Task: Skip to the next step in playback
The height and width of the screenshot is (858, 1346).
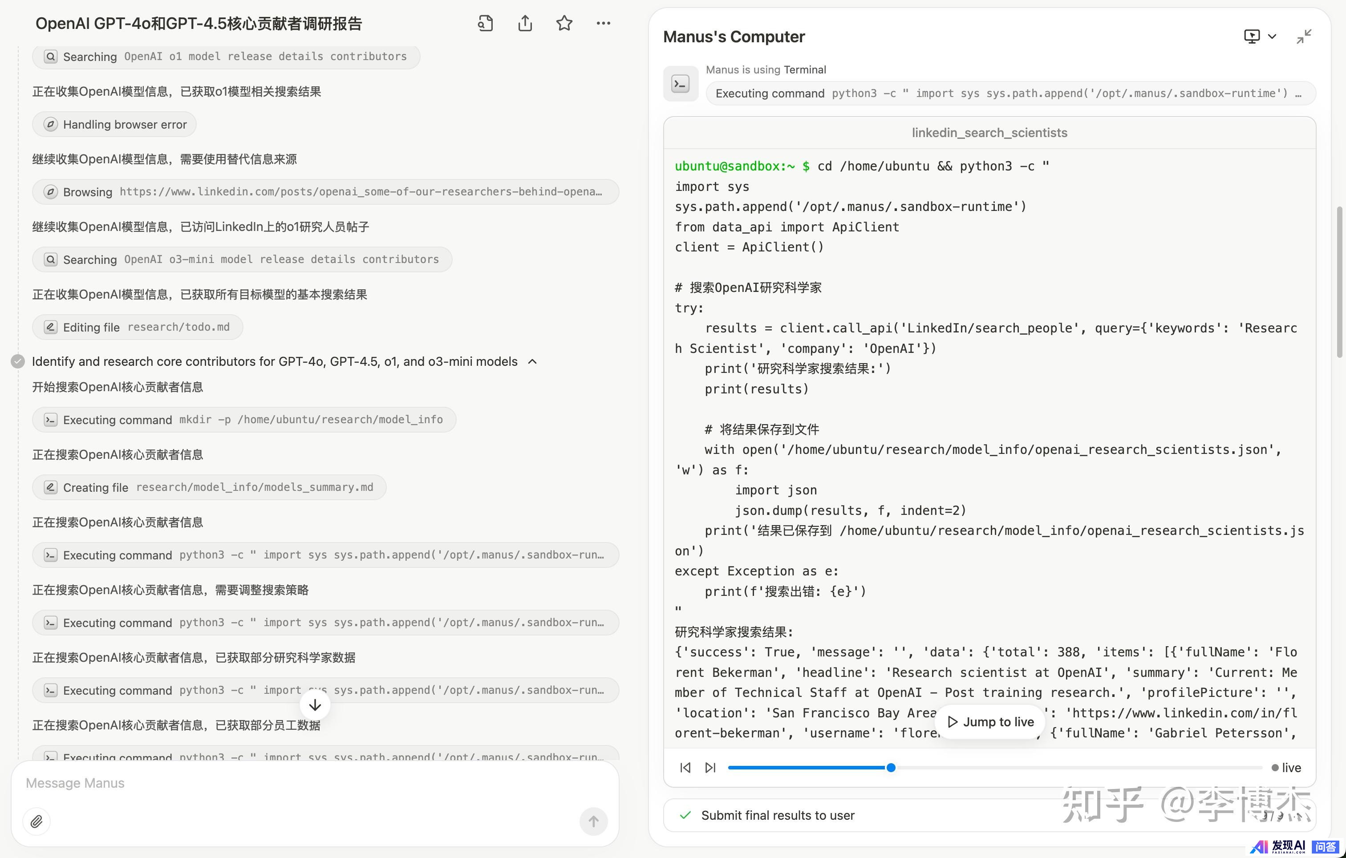Action: click(x=710, y=768)
